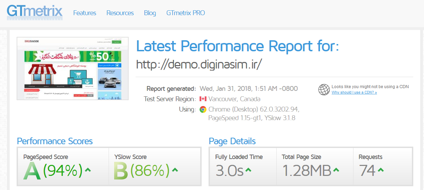Open the Resources menu item

(x=120, y=13)
